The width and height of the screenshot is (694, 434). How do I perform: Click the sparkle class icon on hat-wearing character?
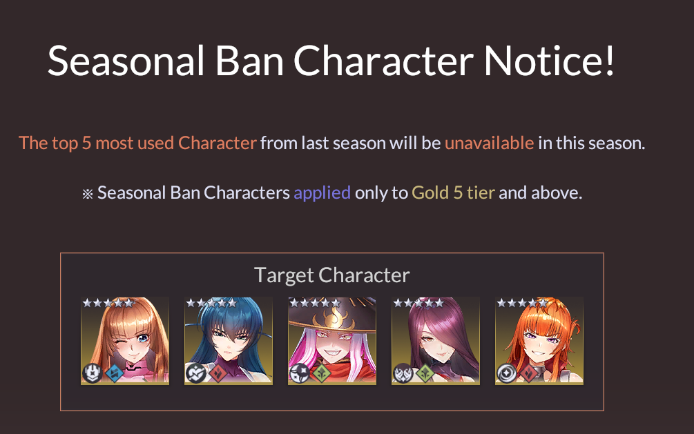click(299, 373)
